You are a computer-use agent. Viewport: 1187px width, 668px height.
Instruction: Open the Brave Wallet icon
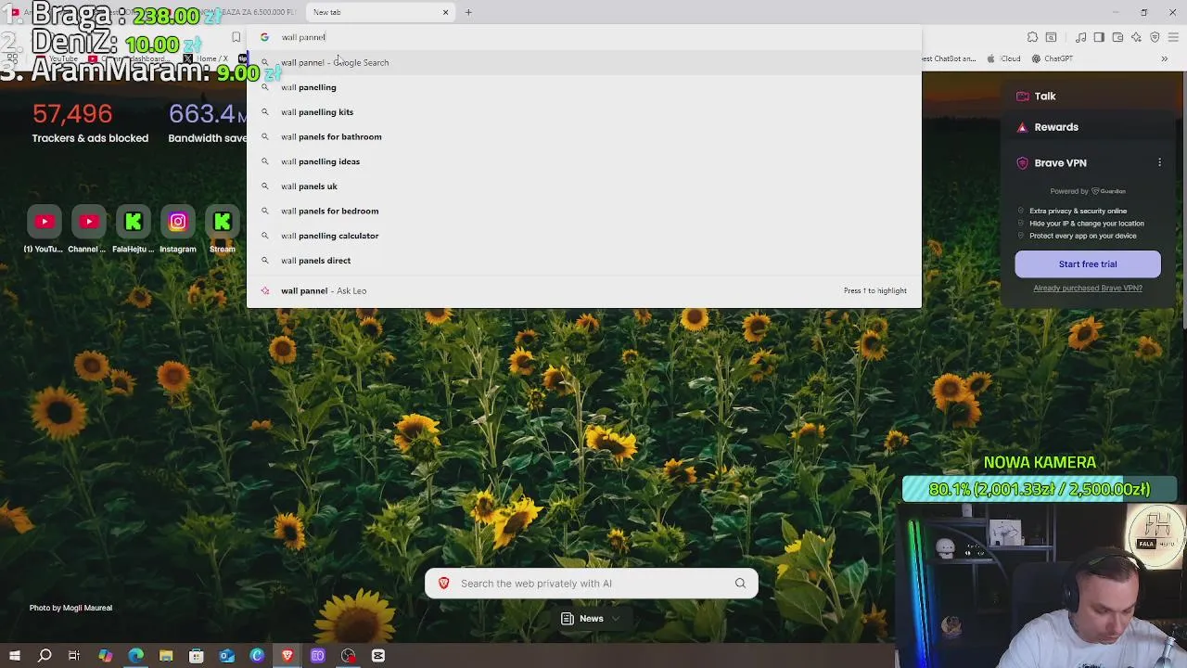coord(1117,37)
